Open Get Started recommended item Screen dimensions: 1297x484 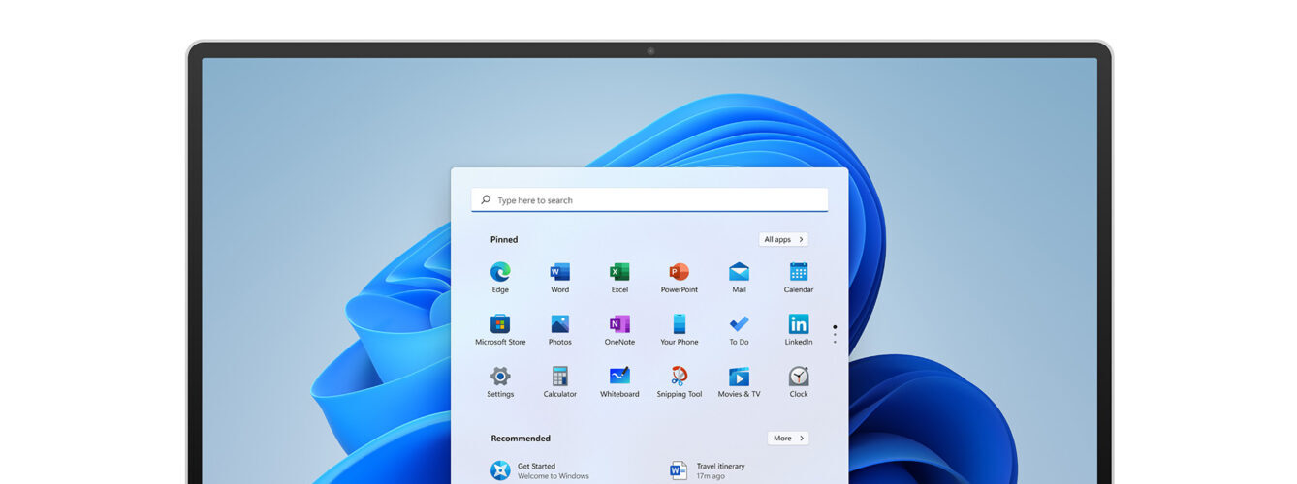539,470
